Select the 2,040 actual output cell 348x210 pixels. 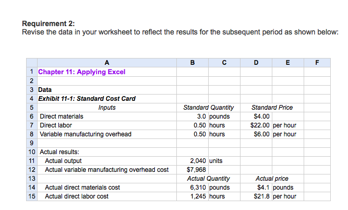(x=193, y=161)
